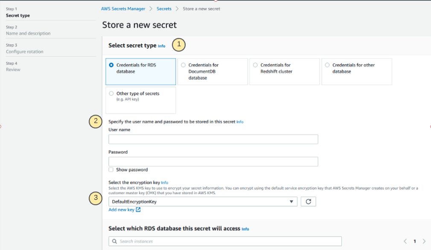Select Credentials for DocumentDB database option

tap(213, 71)
